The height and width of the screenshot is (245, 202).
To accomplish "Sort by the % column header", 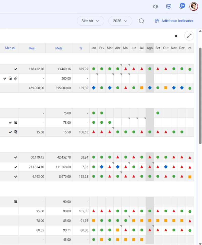I will pos(81,48).
